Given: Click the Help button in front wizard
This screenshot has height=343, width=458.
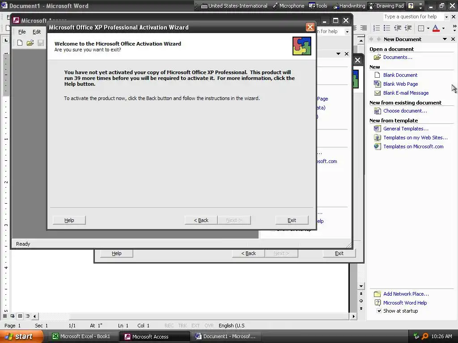Looking at the screenshot, I should point(69,220).
